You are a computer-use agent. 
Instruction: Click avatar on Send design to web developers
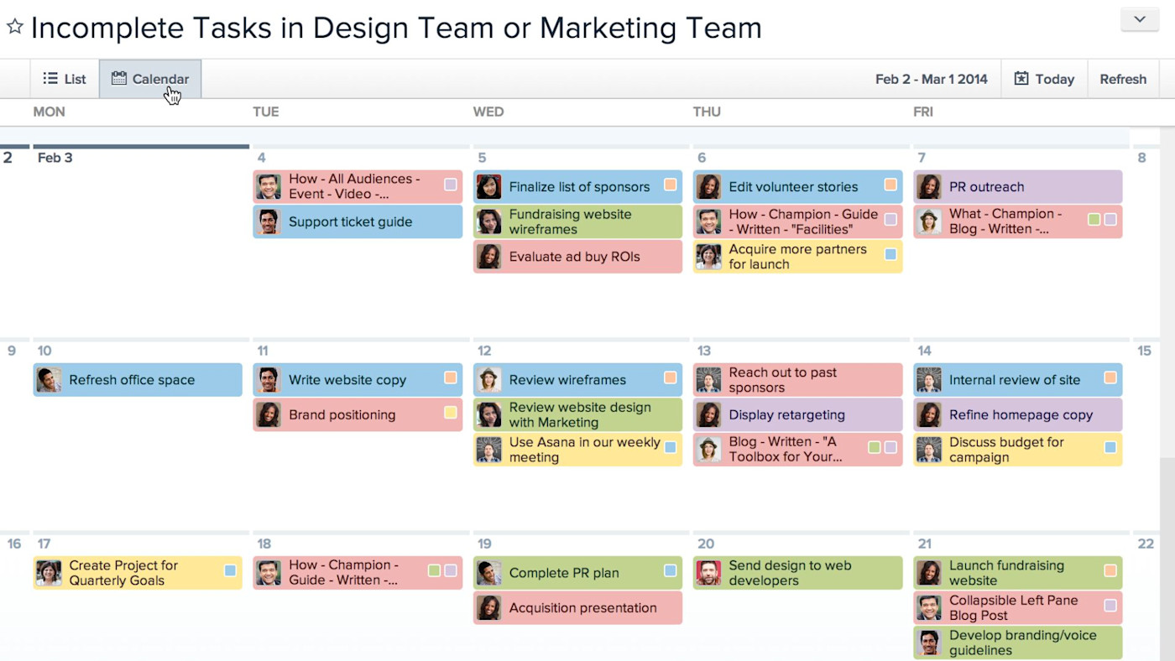pos(708,573)
